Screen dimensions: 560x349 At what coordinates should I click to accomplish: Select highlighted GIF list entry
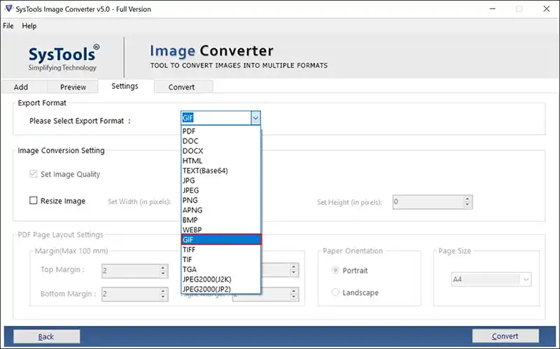click(x=221, y=239)
